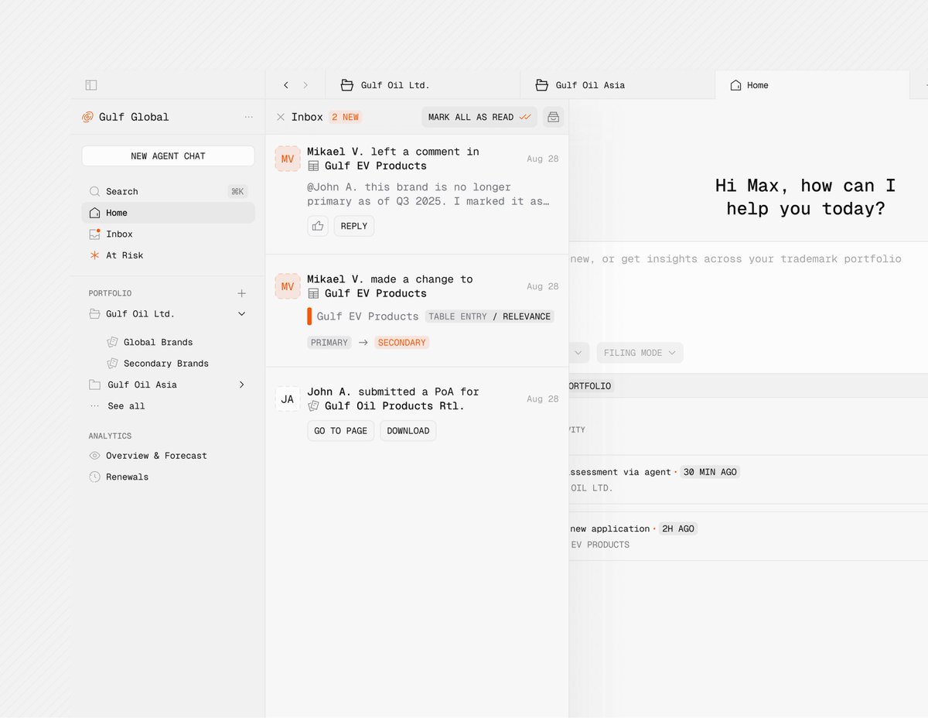
Task: Open Gulf Oil Products Rtl. link
Action: point(386,406)
